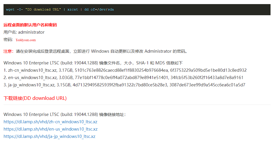Click the red 远程桌面的默认用户名和密码 heading
Image resolution: width=272 pixels, height=142 pixels.
point(30,25)
